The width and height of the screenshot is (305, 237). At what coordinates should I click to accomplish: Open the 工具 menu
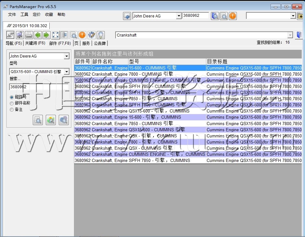click(24, 15)
